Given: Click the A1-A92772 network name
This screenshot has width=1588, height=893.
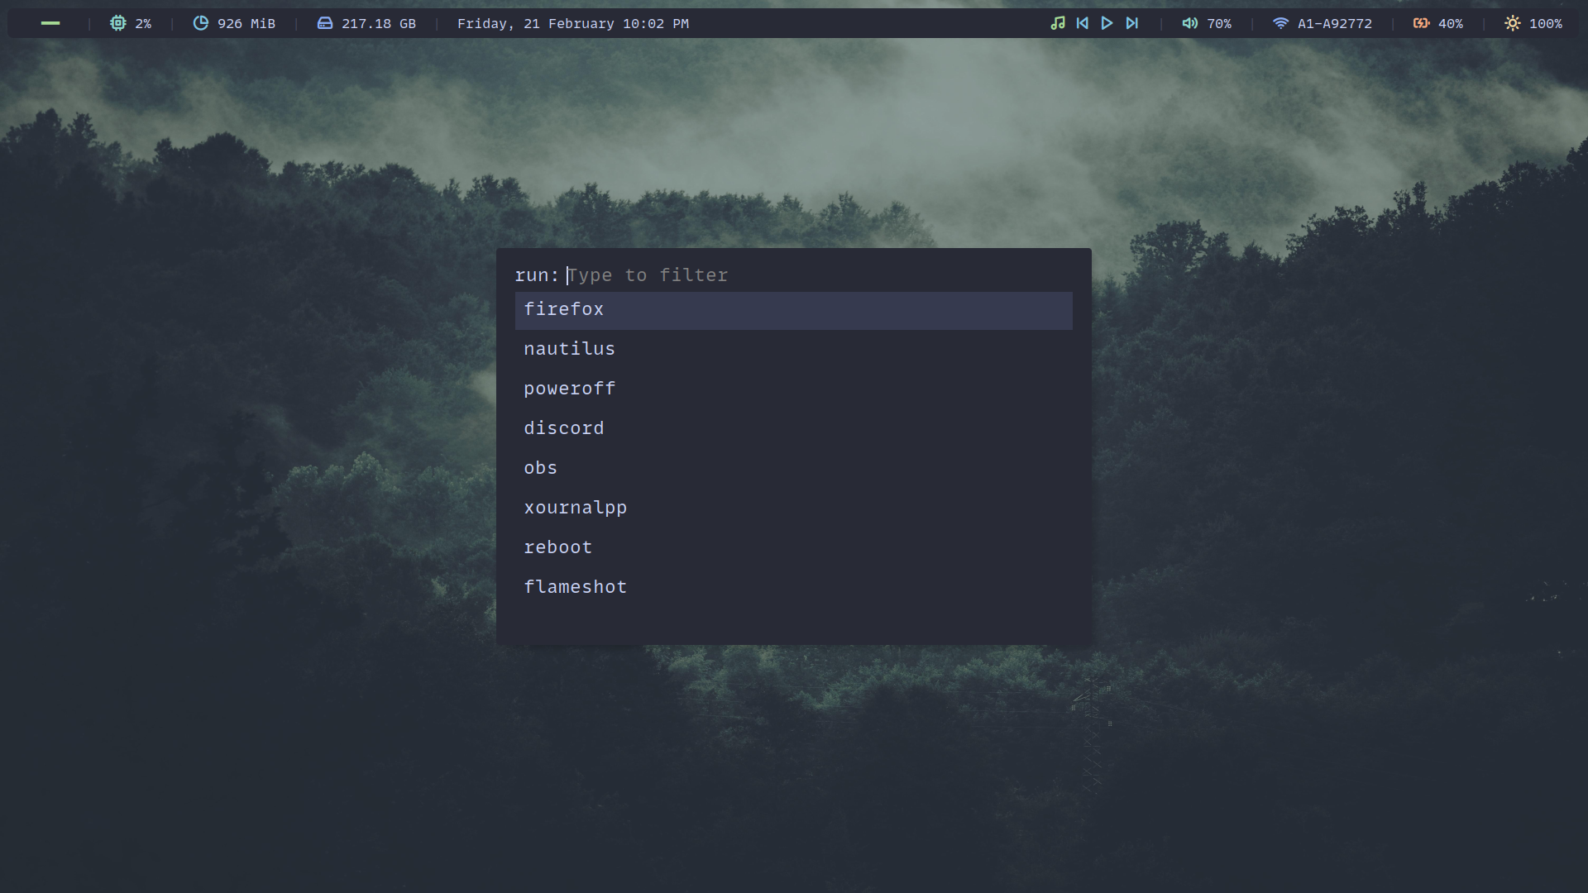Looking at the screenshot, I should [1335, 24].
